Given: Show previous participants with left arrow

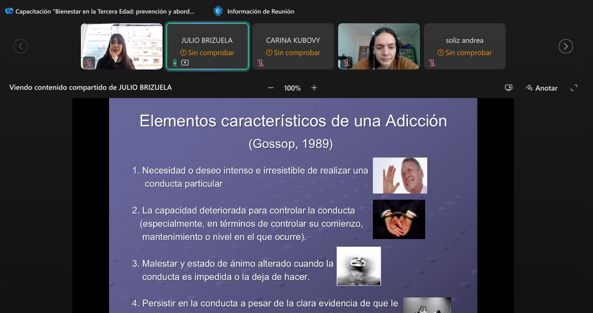Looking at the screenshot, I should [x=20, y=46].
